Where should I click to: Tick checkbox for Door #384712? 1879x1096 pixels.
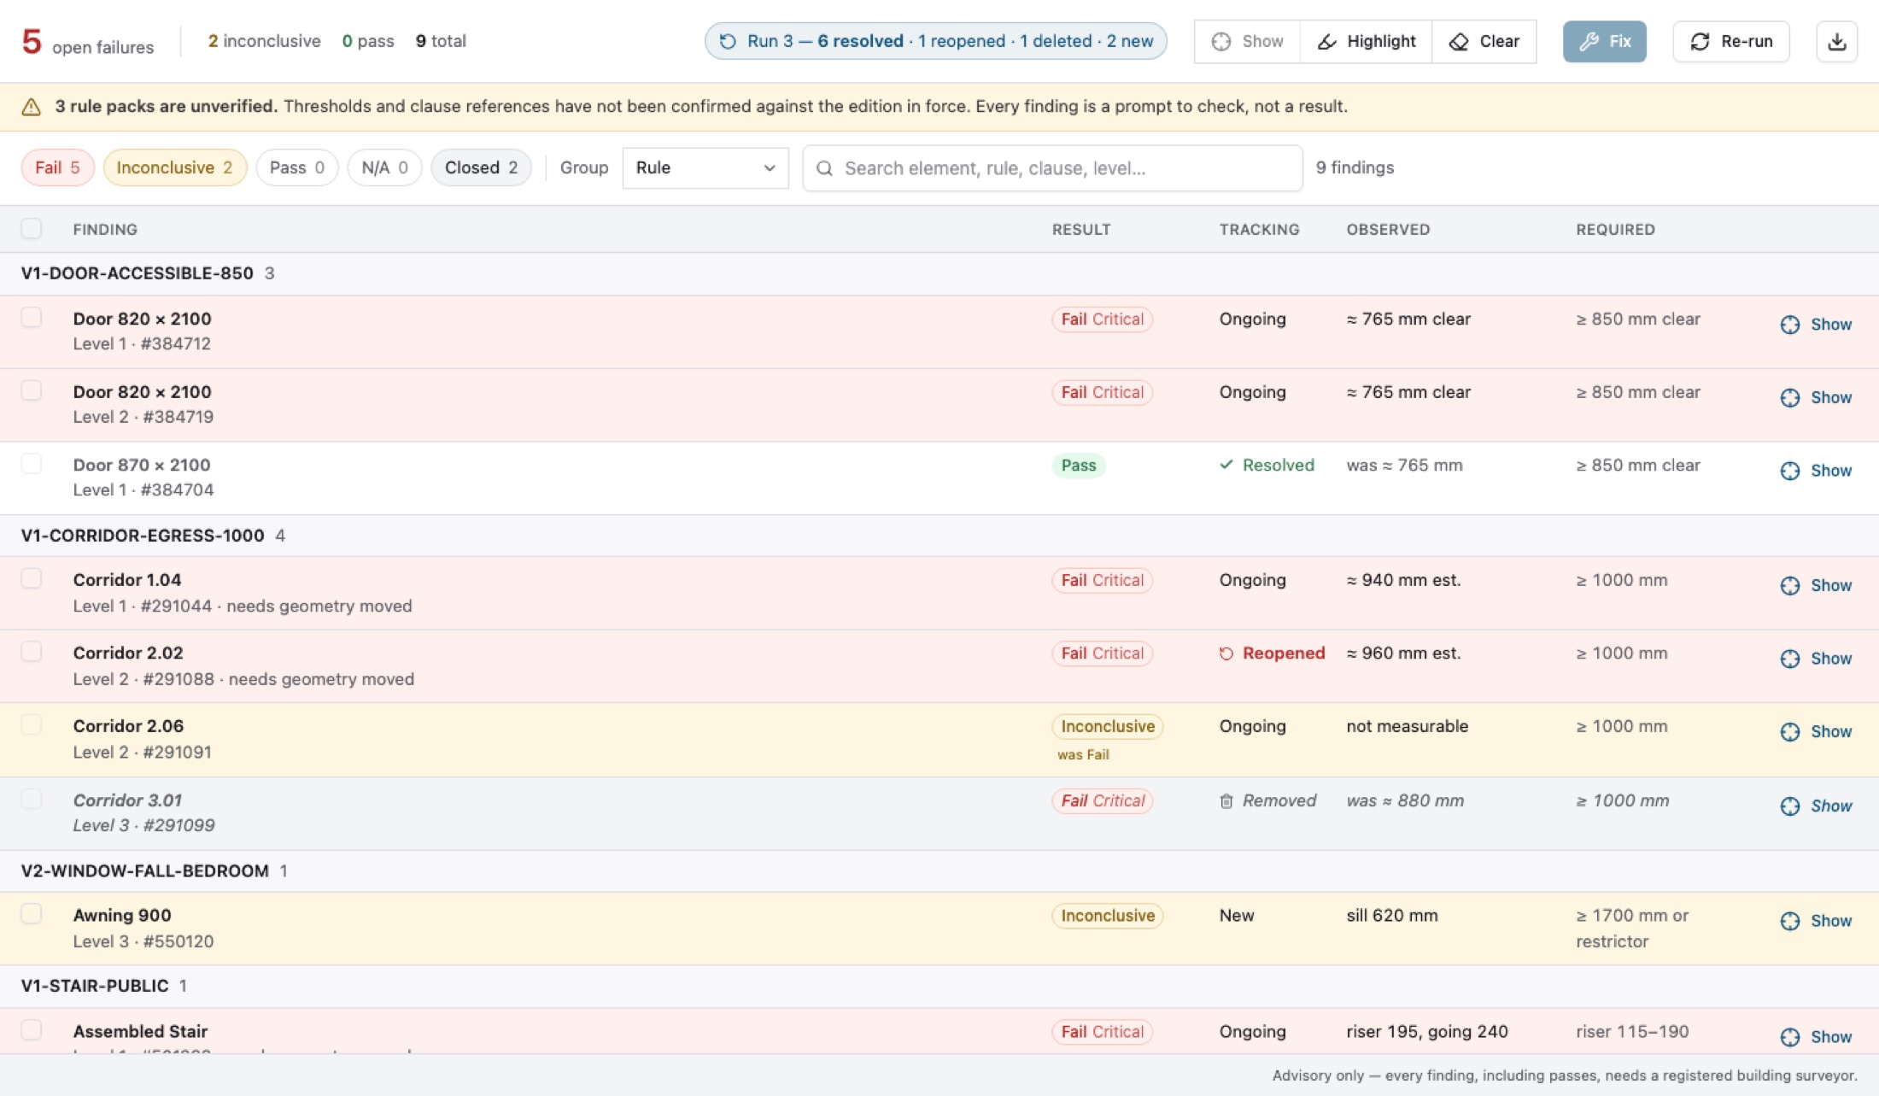(x=32, y=317)
